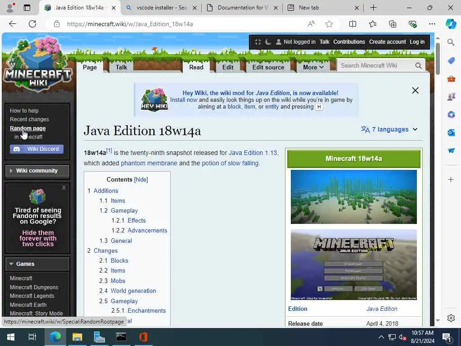The width and height of the screenshot is (461, 346).
Task: Open Browser essentials heart icon
Action: [x=412, y=24]
